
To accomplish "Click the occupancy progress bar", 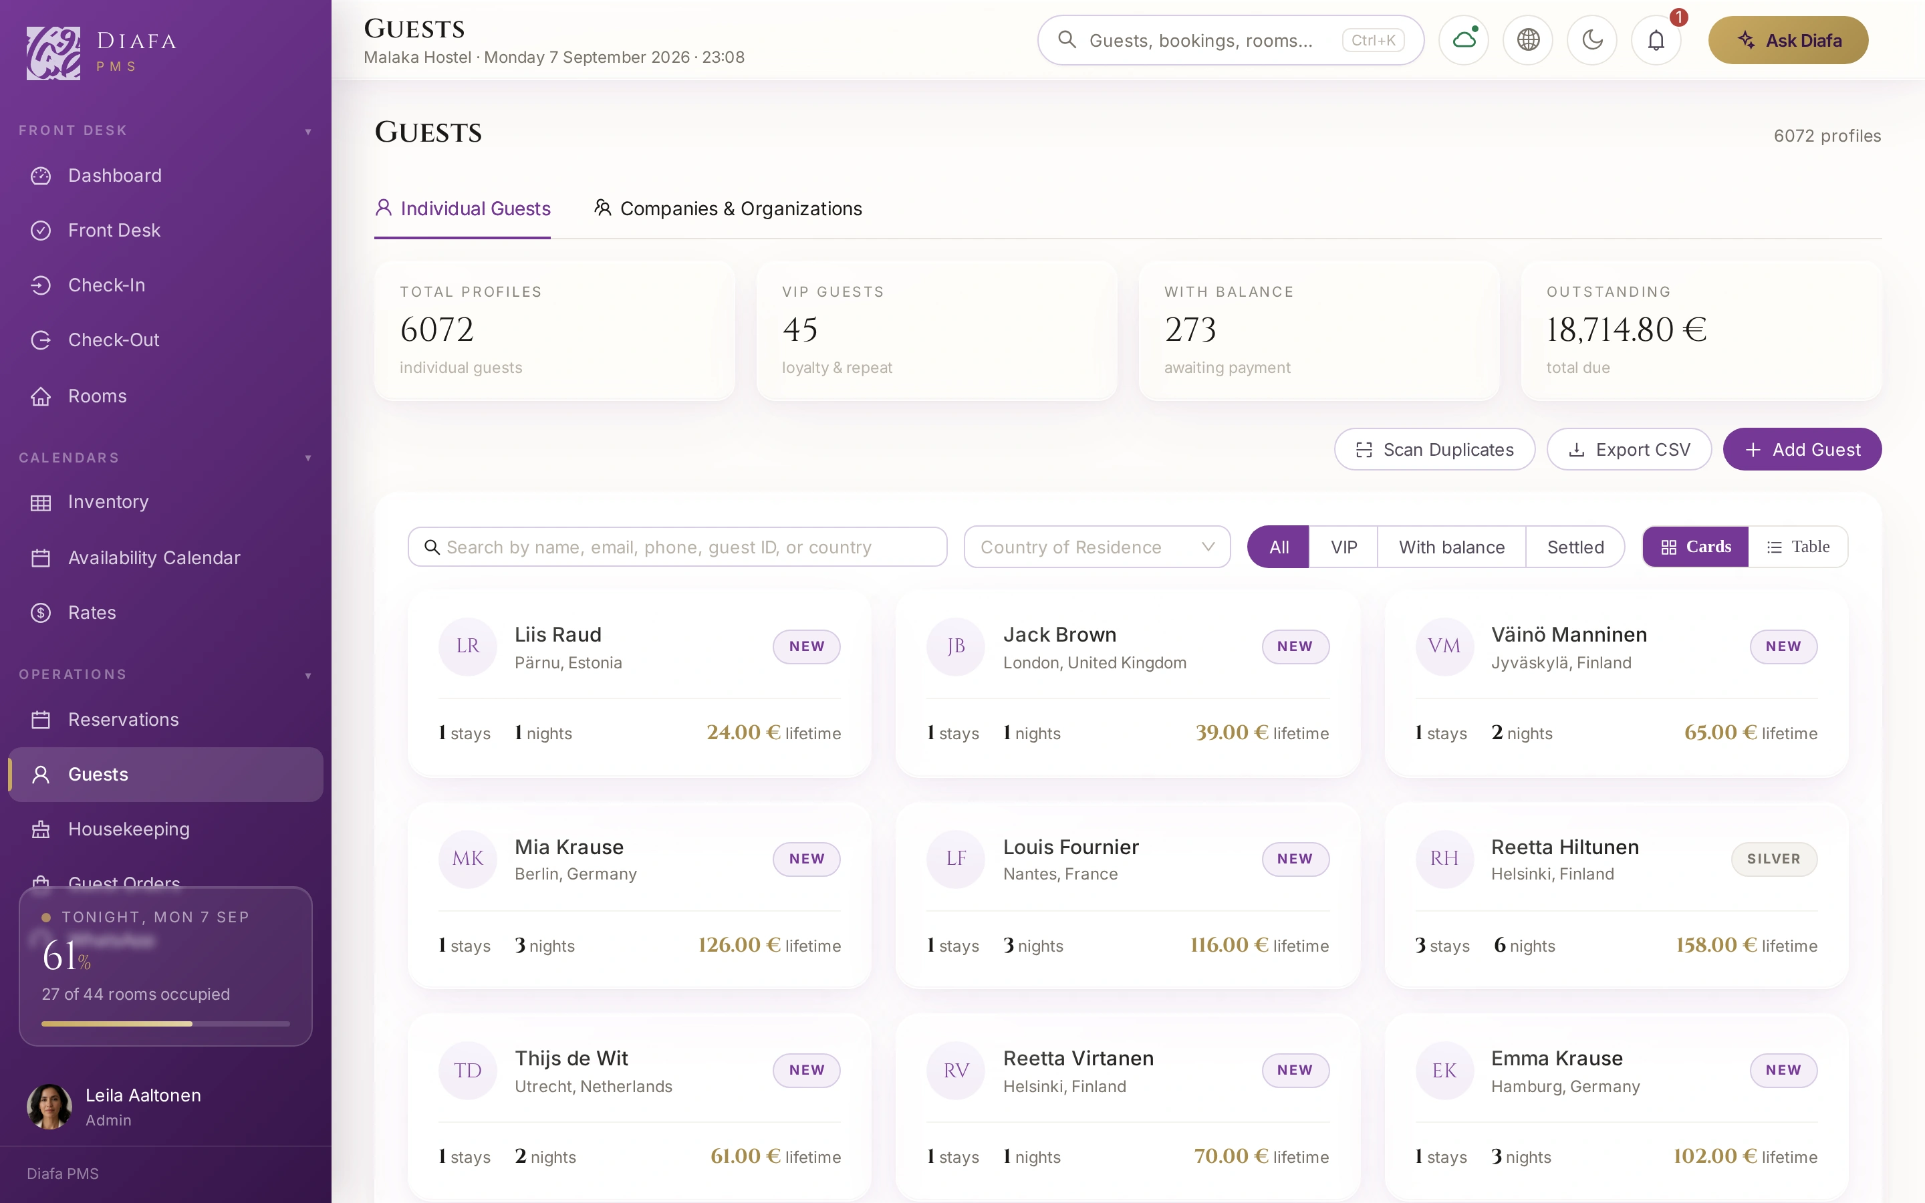I will coord(166,1024).
